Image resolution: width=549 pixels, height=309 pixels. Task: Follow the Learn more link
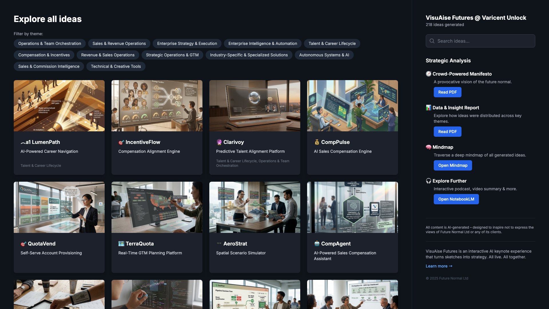tap(439, 266)
